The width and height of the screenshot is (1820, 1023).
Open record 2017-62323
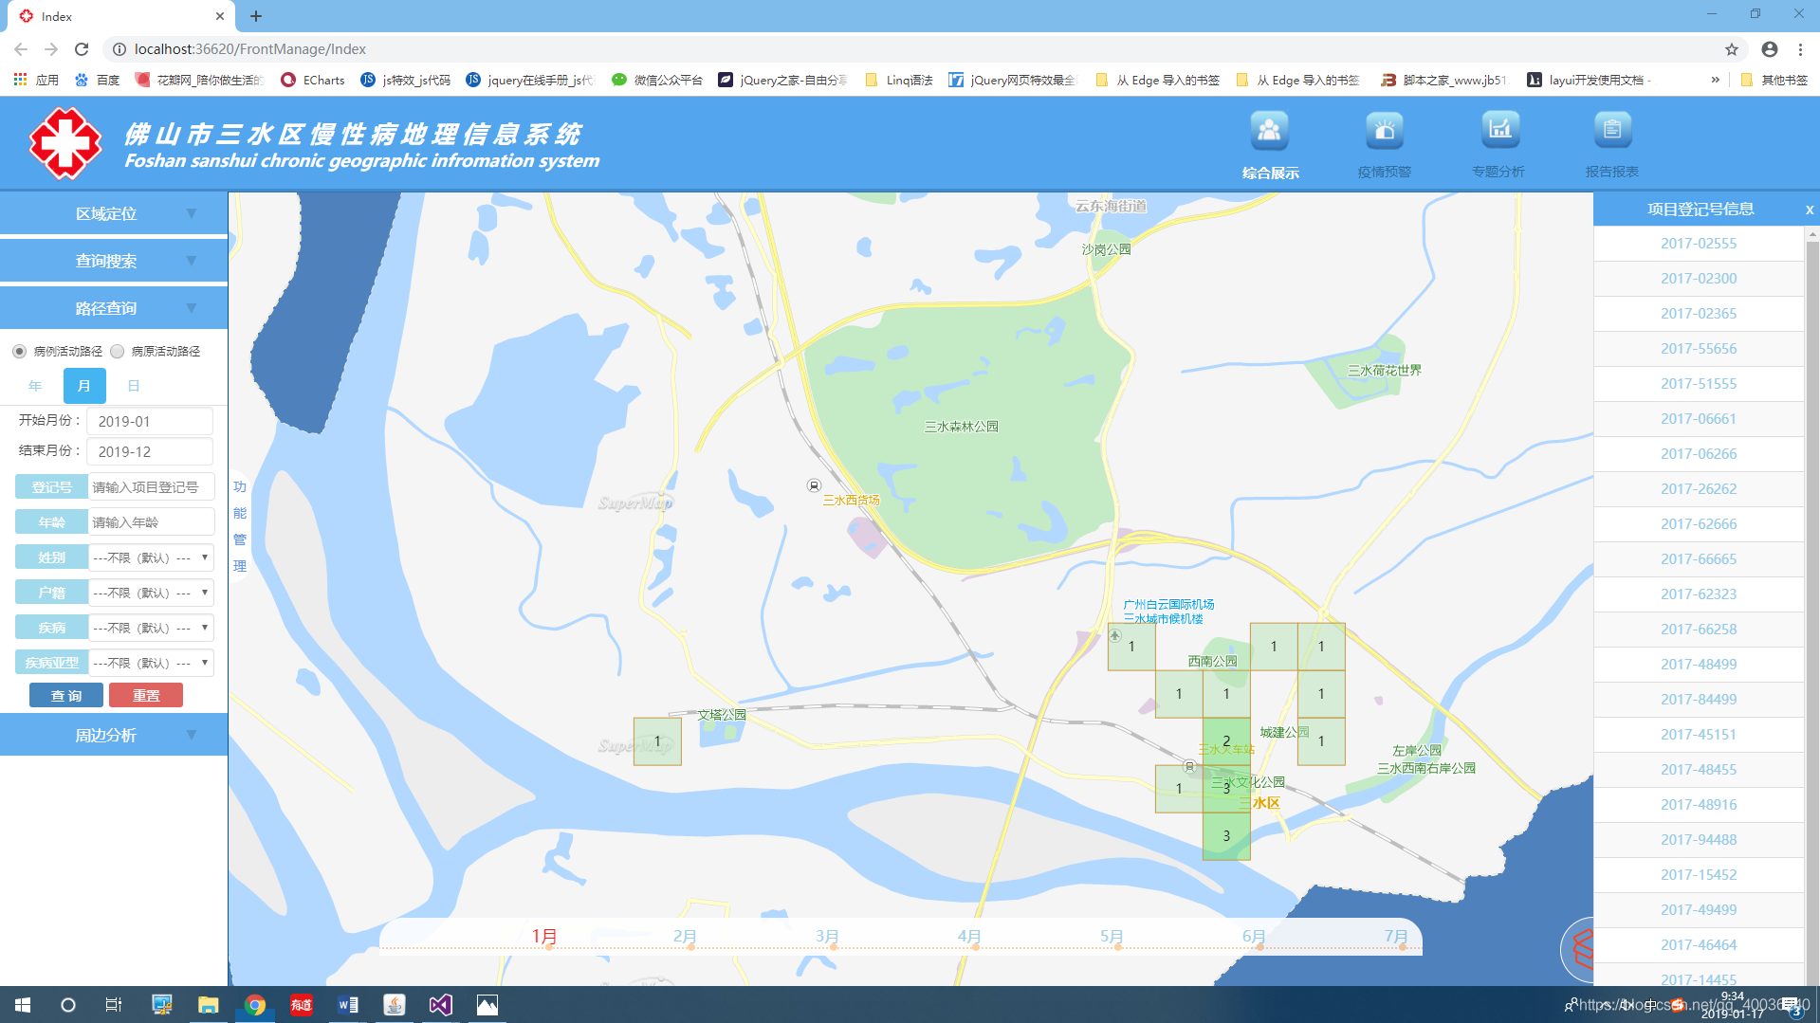(x=1699, y=594)
